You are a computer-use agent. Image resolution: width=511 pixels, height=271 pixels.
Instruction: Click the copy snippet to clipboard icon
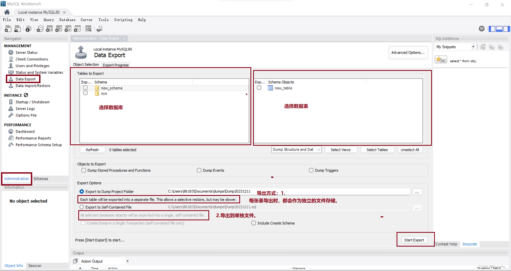pos(501,47)
